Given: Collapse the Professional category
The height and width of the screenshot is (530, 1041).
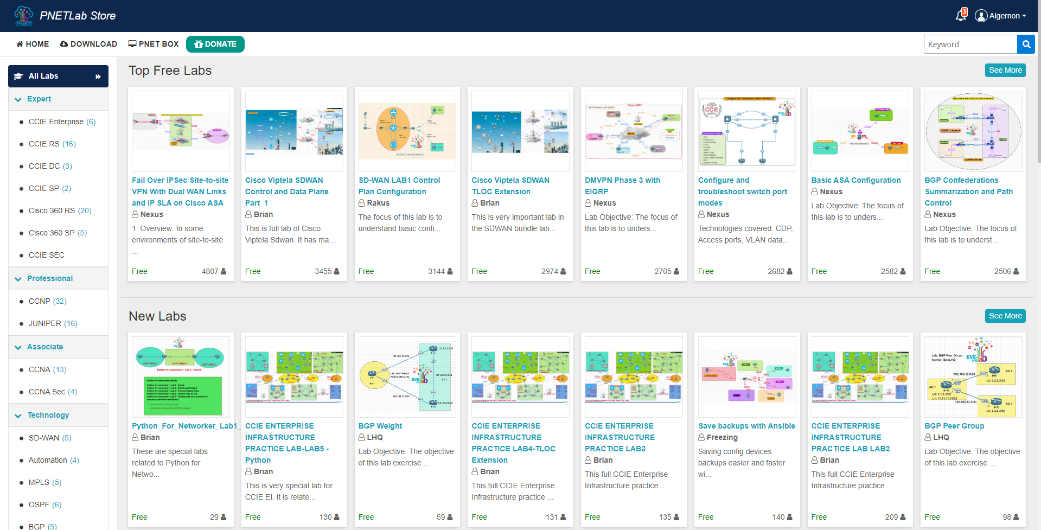Looking at the screenshot, I should pos(58,279).
